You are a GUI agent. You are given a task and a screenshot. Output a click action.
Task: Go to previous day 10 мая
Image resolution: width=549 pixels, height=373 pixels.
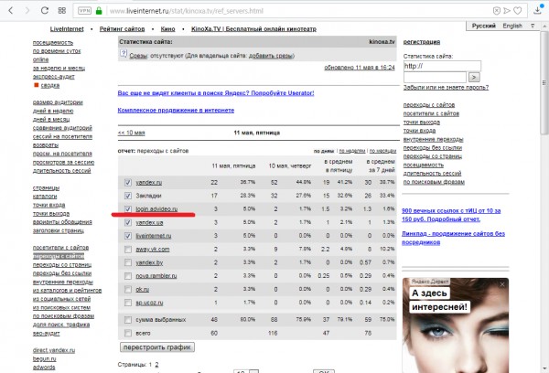[x=131, y=133]
